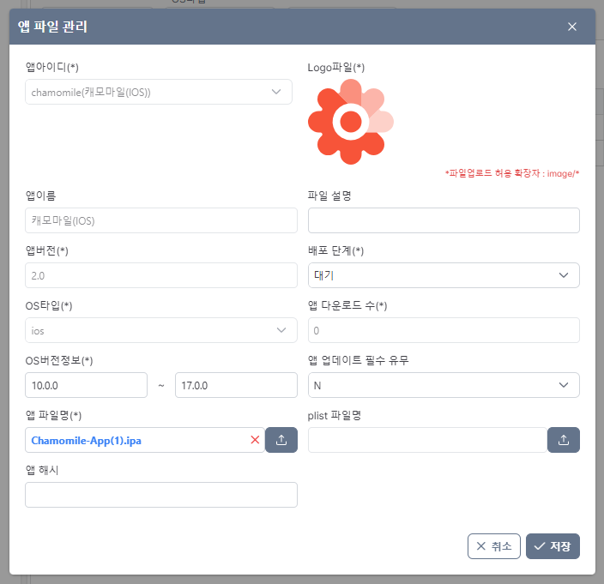This screenshot has height=584, width=604.
Task: Expand the 앱 업데이트 필수 유무 dropdown
Action: (443, 385)
